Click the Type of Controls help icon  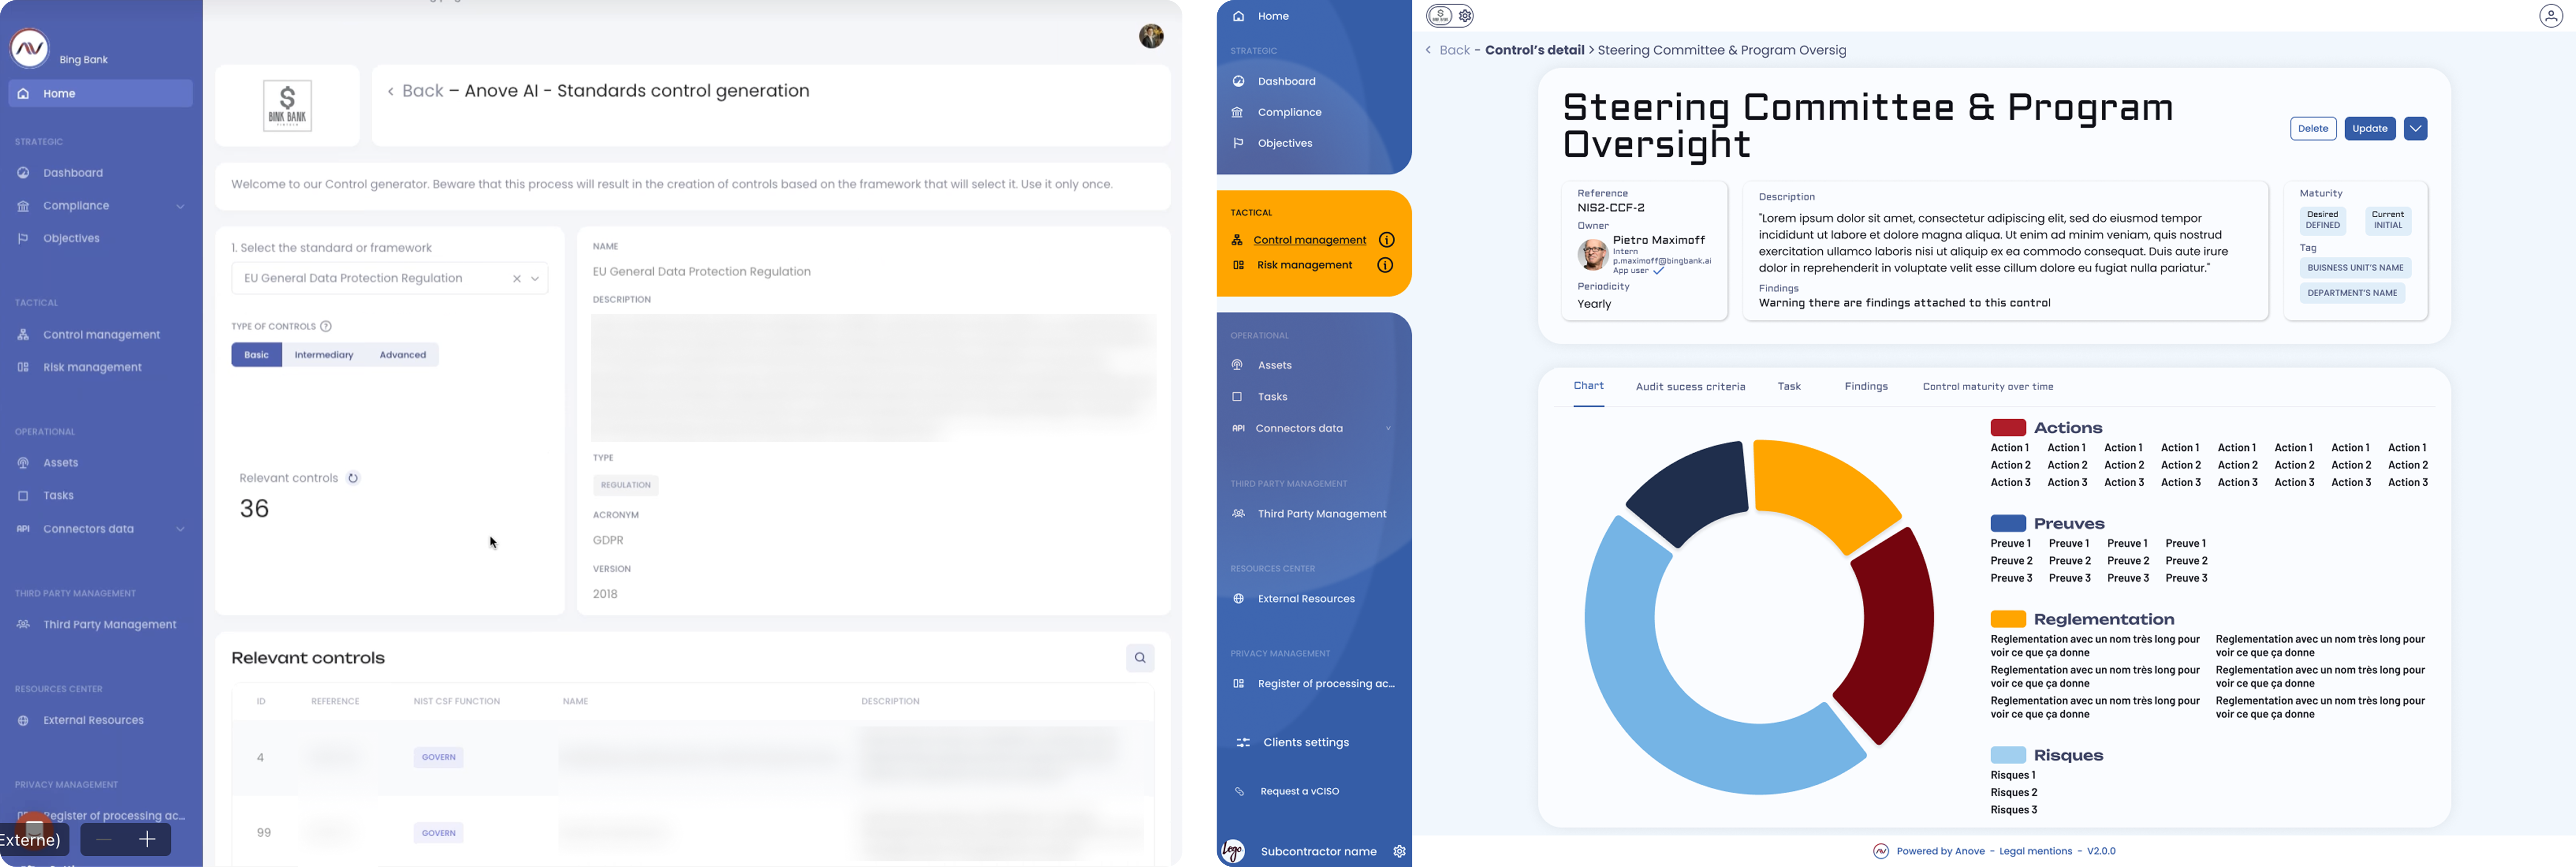click(x=326, y=326)
